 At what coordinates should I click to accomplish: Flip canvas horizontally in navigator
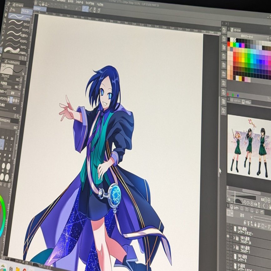tap(255, 204)
